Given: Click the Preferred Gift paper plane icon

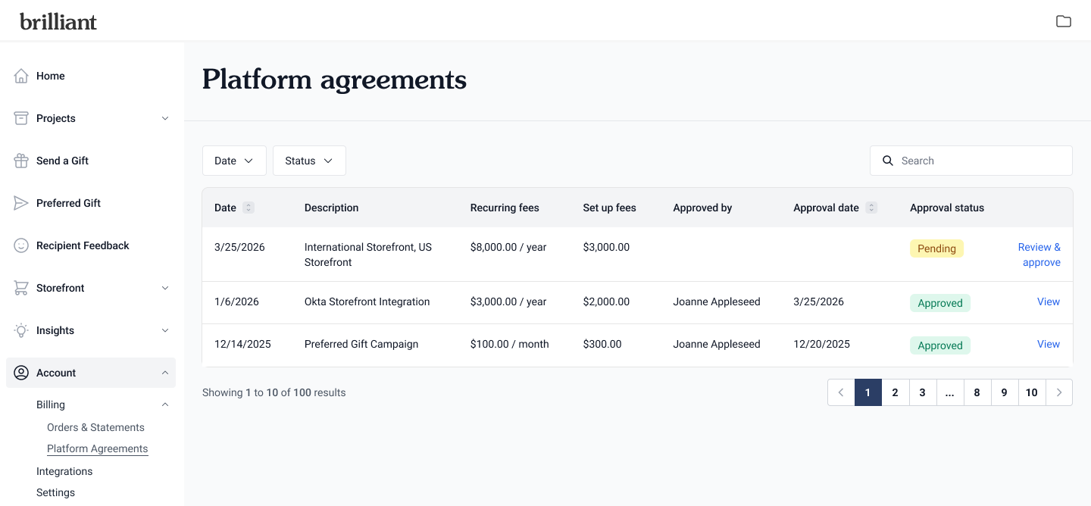Looking at the screenshot, I should (21, 203).
